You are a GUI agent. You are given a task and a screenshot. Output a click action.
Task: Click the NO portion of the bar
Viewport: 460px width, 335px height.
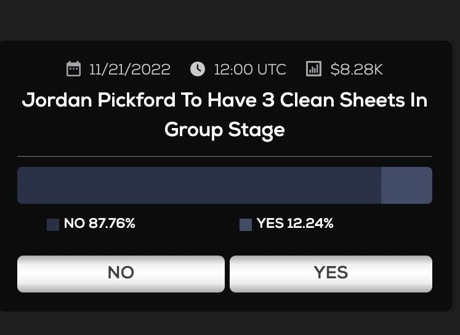coord(199,185)
